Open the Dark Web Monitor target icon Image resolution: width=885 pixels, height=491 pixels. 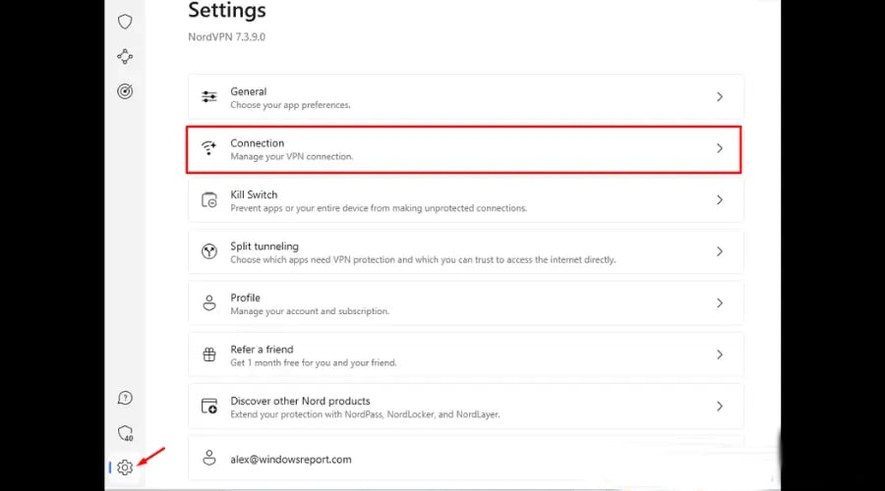[125, 90]
